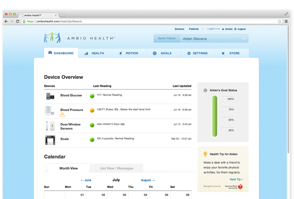Expand the Switch Patient dropdown
294x199 pixels.
[x=201, y=39]
